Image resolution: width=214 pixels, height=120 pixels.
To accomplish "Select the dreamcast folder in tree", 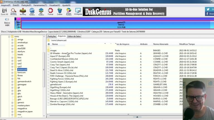I will click(22, 69).
